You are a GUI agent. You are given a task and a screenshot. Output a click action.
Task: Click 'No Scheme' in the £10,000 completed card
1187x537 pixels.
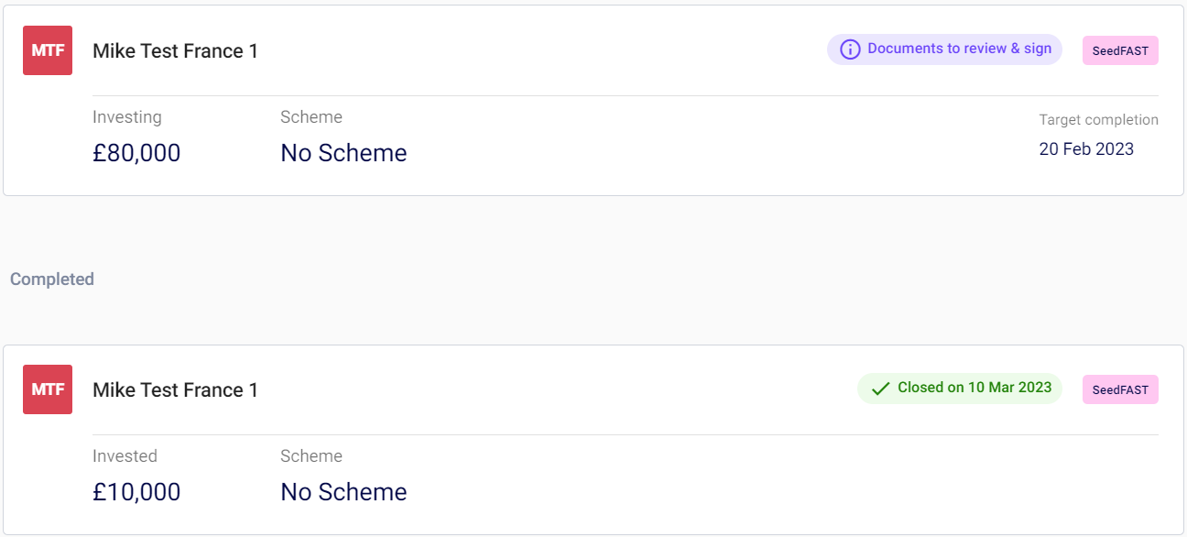(343, 492)
